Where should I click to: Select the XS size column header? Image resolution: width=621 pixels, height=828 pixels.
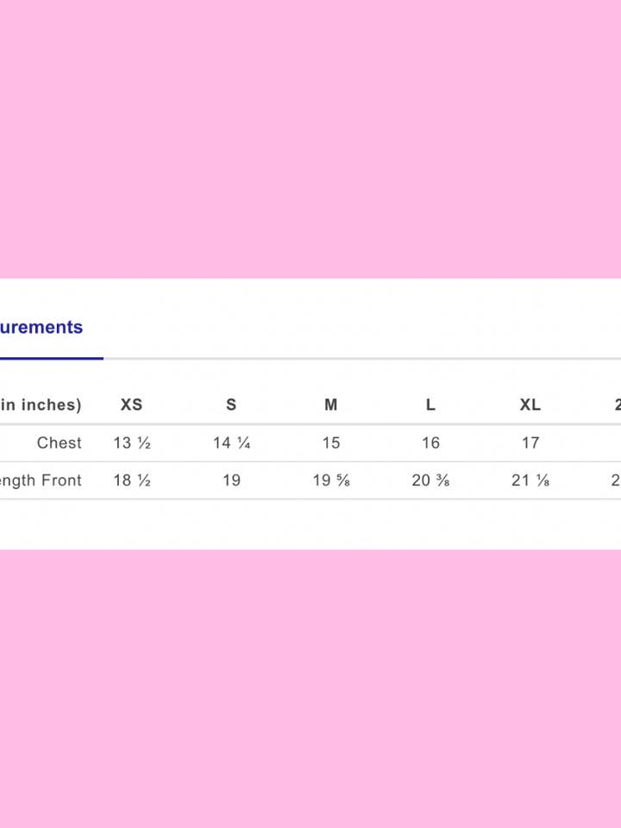coord(131,405)
